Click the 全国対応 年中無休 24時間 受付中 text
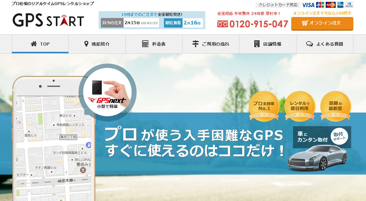Screen dimensions: 366x201 (249, 14)
